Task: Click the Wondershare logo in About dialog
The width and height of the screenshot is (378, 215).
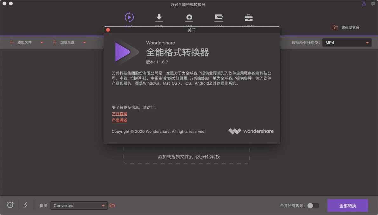Action: click(x=251, y=131)
